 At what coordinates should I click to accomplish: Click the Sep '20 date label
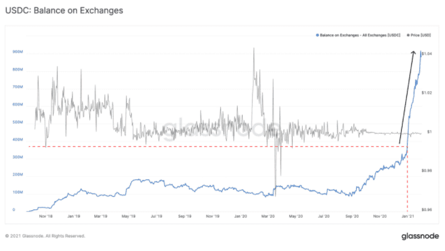pos(352,217)
